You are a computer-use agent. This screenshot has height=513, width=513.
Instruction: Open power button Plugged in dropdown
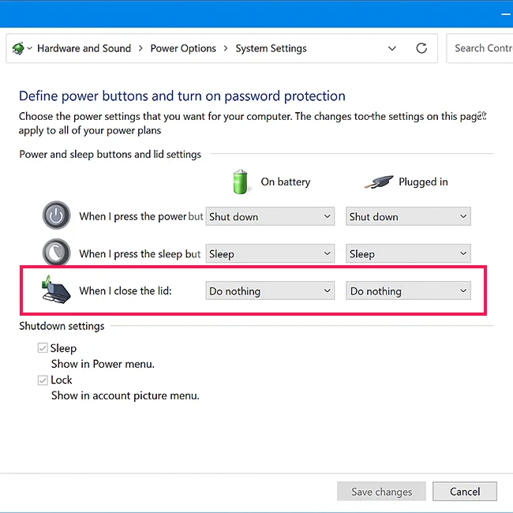(x=408, y=216)
